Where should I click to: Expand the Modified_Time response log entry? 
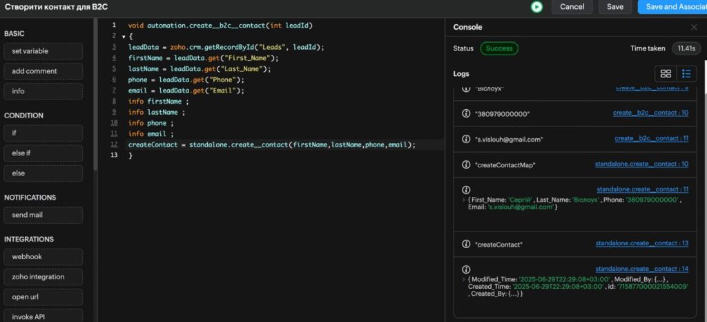465,280
